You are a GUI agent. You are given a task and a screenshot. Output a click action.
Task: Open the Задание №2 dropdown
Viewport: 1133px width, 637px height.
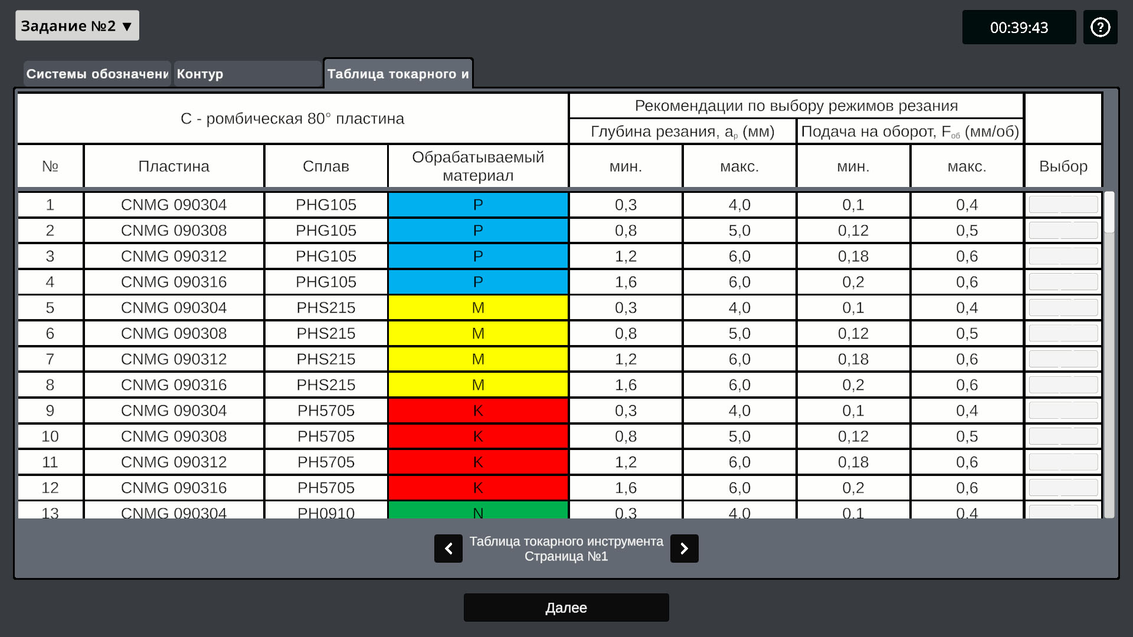click(77, 26)
